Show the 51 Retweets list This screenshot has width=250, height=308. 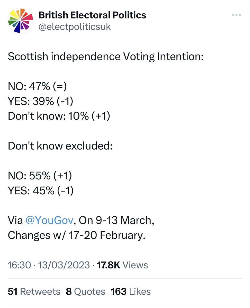(34, 292)
